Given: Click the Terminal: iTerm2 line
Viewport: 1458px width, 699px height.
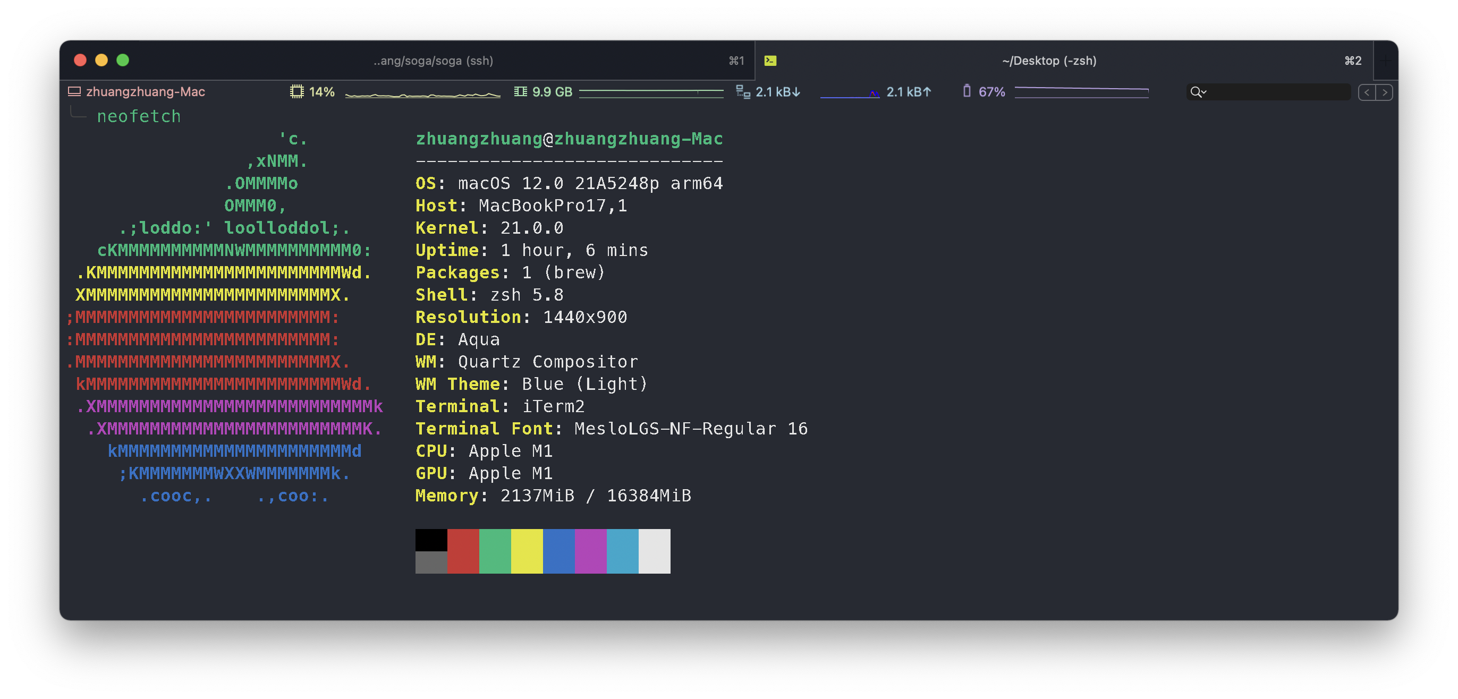Looking at the screenshot, I should [500, 406].
